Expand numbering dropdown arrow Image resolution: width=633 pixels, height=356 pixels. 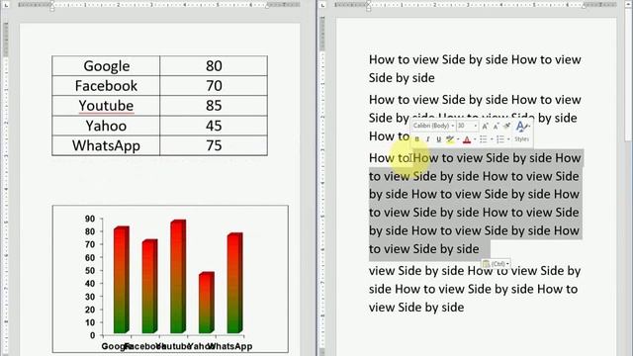point(508,139)
